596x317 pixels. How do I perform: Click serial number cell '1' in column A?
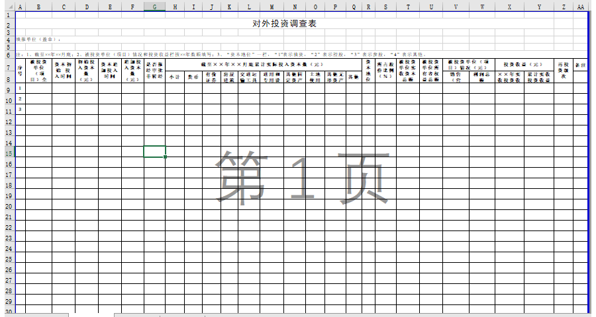pos(20,88)
